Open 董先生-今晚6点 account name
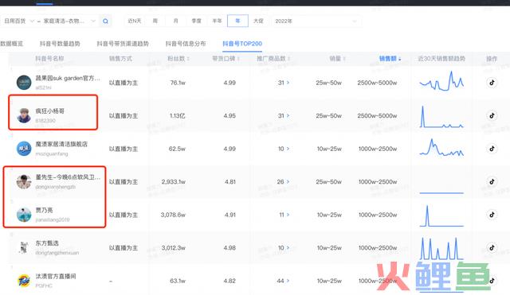510x295 pixels. point(68,177)
